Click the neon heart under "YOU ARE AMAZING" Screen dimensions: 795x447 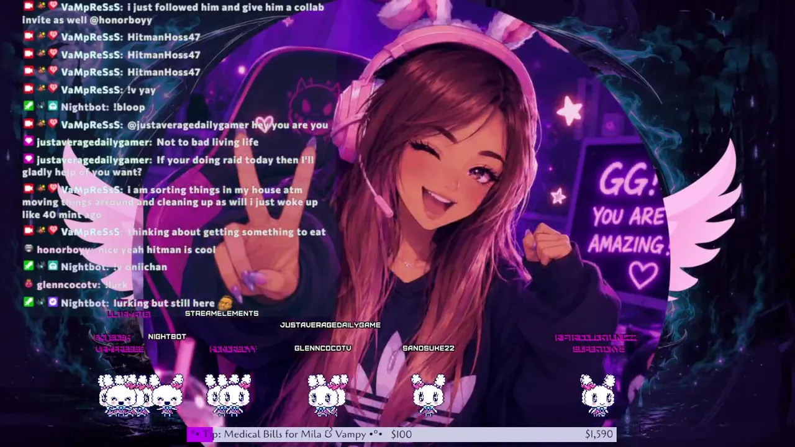(643, 274)
